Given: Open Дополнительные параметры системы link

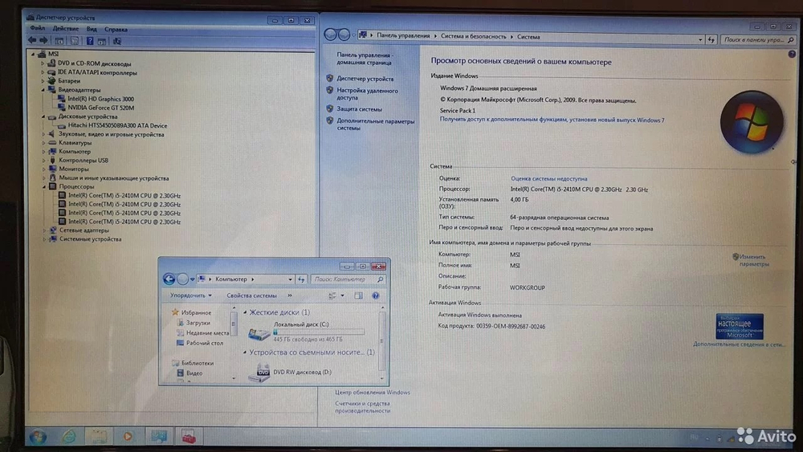Looking at the screenshot, I should [x=375, y=124].
